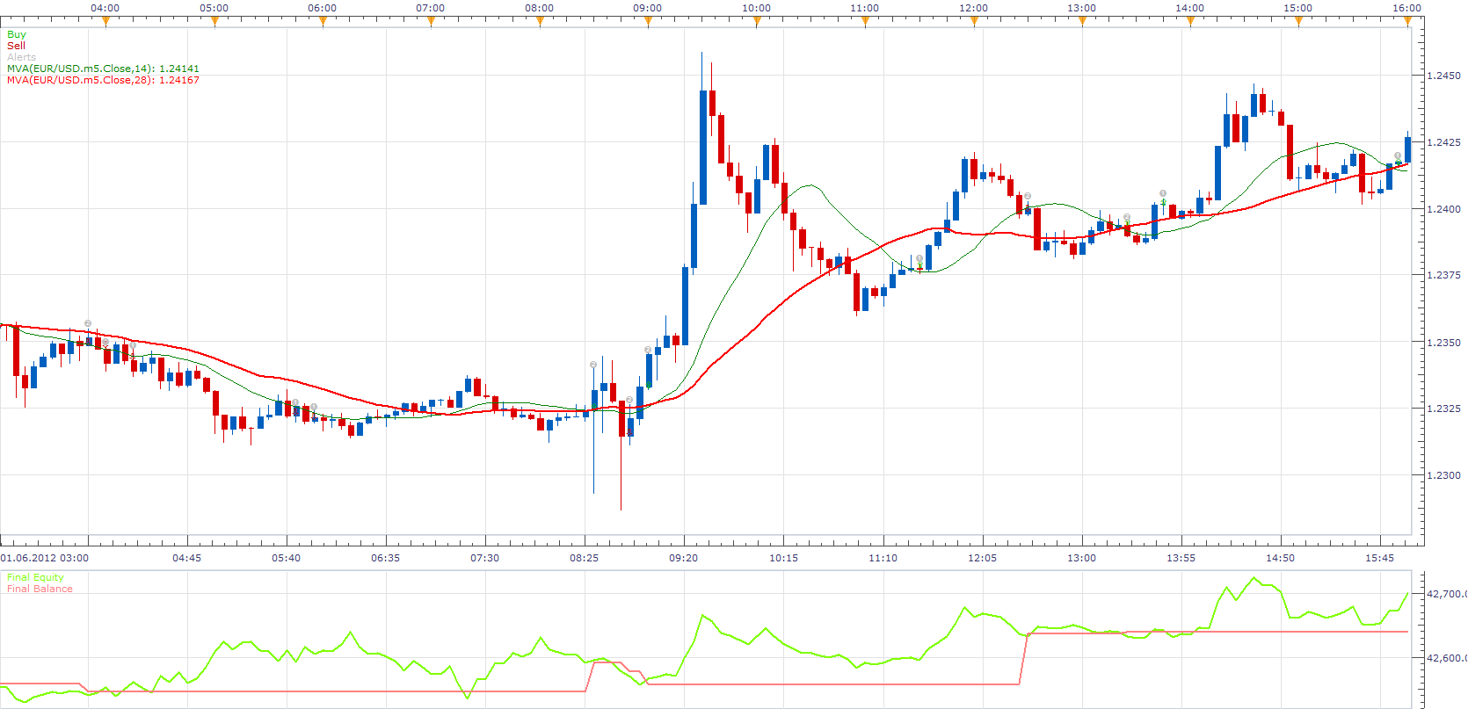Select the MVA Close,28 indicator label
Screen dimensions: 1468x709
coord(103,80)
